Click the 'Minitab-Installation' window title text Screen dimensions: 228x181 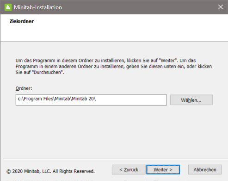tap(38, 7)
